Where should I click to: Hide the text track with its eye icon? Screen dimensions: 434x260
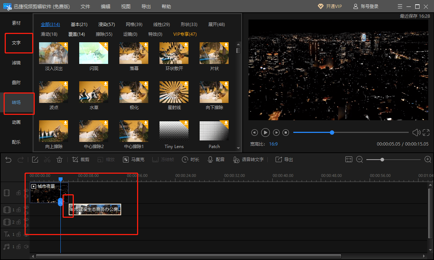click(26, 234)
